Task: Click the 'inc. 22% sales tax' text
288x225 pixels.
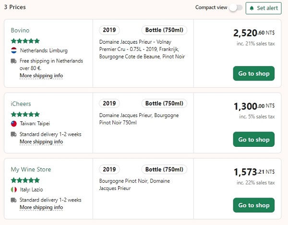Action: click(256, 183)
